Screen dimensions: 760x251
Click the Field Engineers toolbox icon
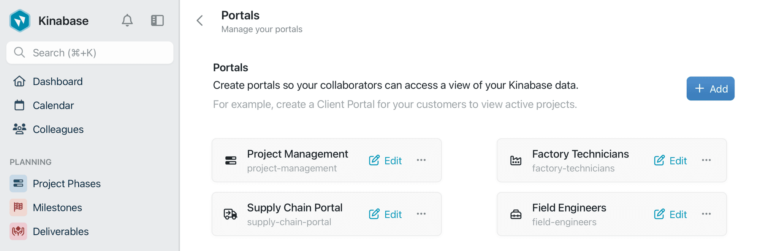(x=516, y=214)
